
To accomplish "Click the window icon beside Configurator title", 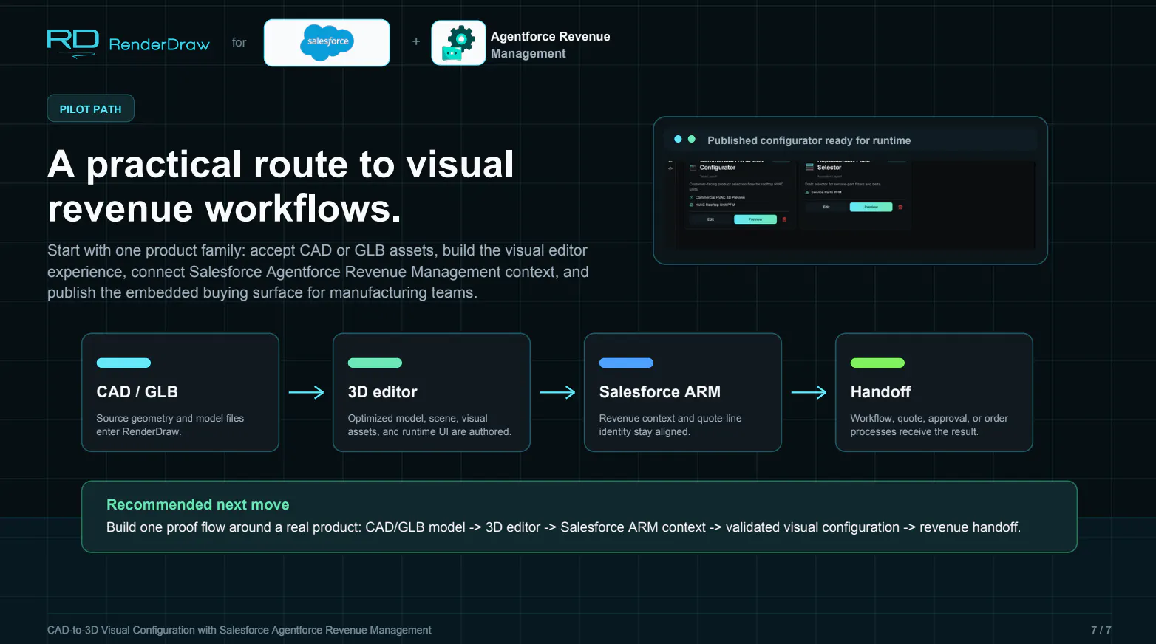I will 693,168.
